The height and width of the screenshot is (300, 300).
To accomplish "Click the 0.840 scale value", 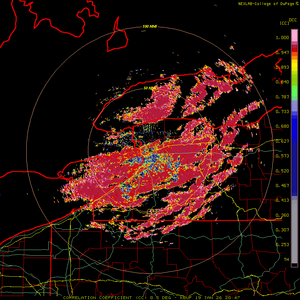I will click(282, 82).
